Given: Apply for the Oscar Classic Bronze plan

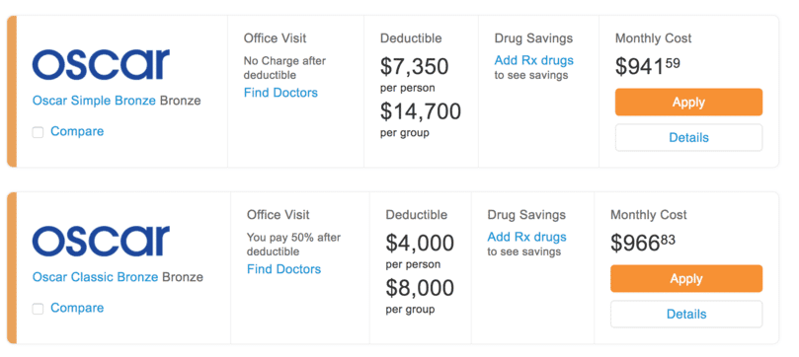Looking at the screenshot, I should [x=686, y=279].
